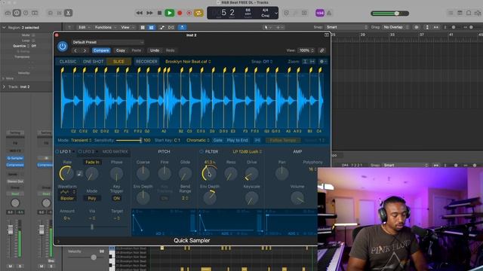Click the Undo button in plugin header
The height and width of the screenshot is (271, 483).
pos(155,50)
